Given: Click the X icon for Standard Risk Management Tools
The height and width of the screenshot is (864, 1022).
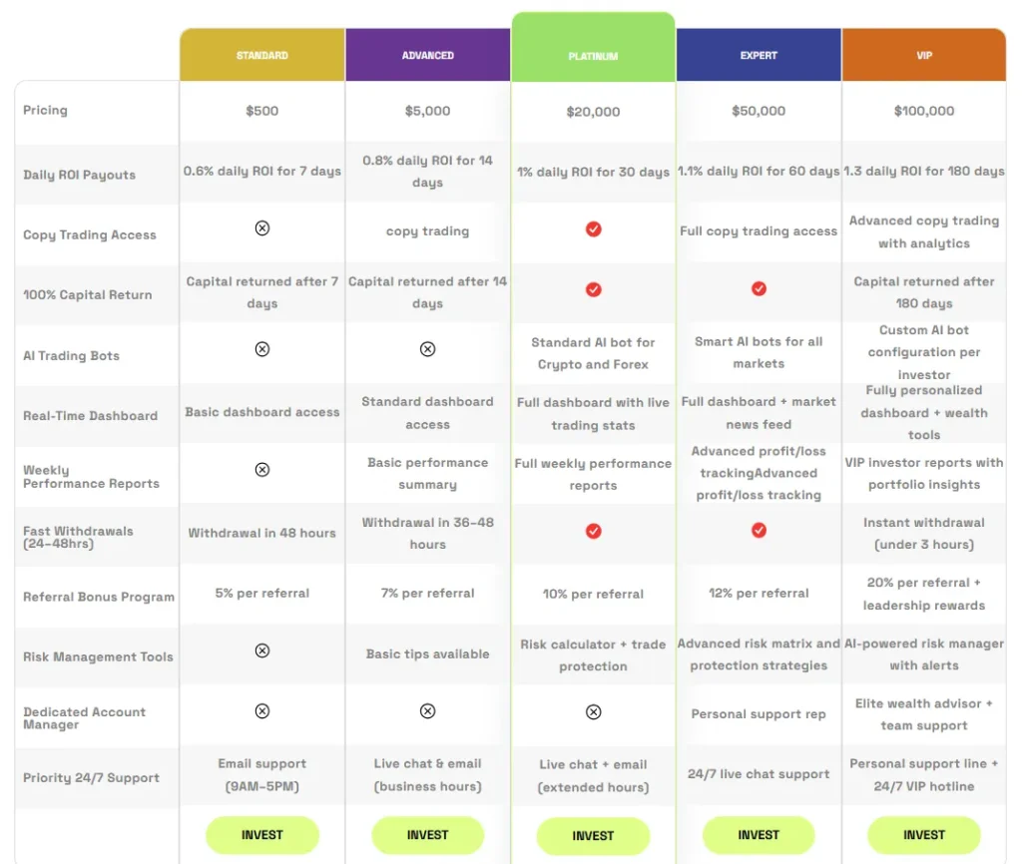Looking at the screenshot, I should [x=262, y=650].
